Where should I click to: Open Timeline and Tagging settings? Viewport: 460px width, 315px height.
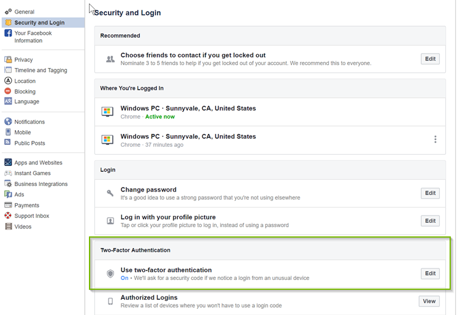(40, 70)
